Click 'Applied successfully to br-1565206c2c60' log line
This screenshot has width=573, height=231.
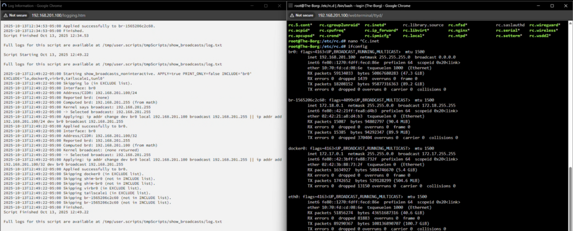(x=79, y=26)
